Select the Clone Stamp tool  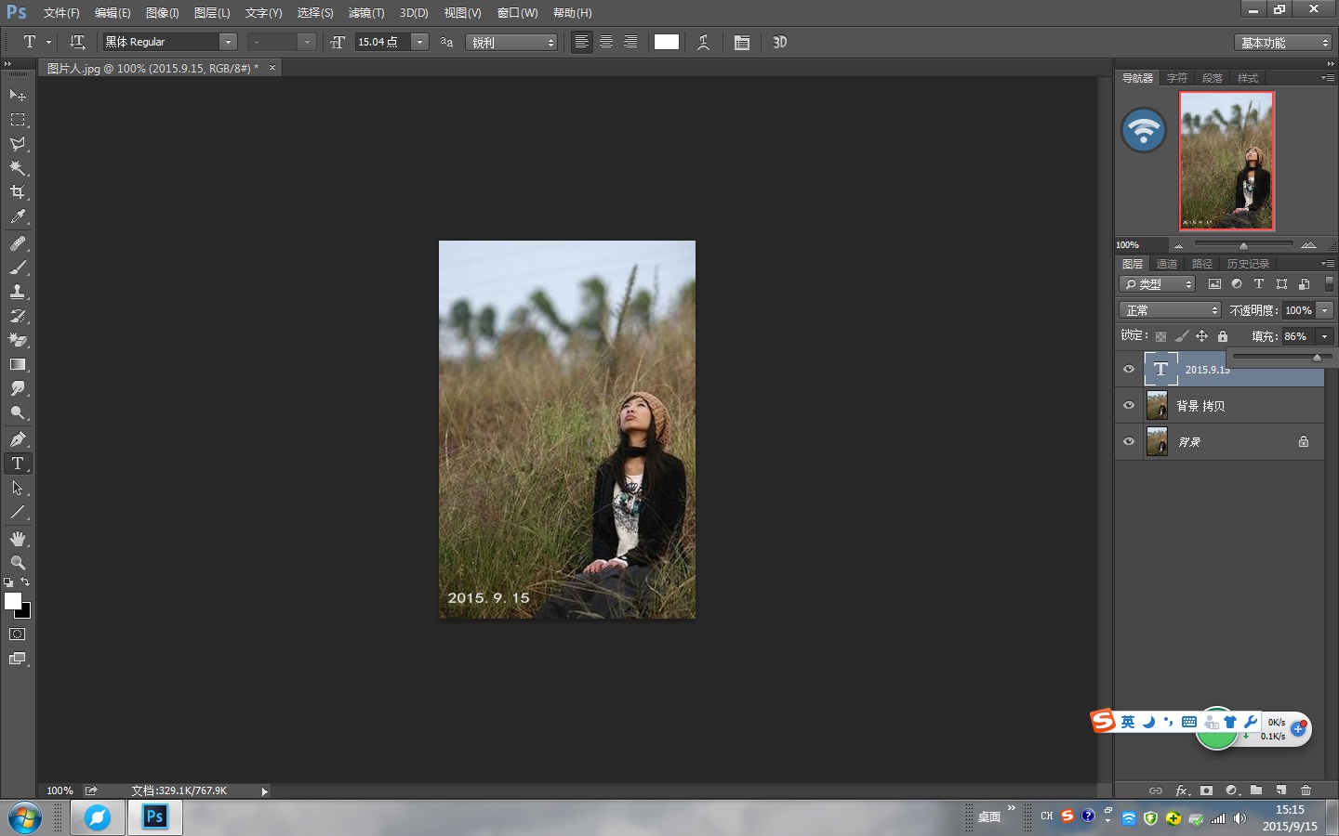coord(18,292)
